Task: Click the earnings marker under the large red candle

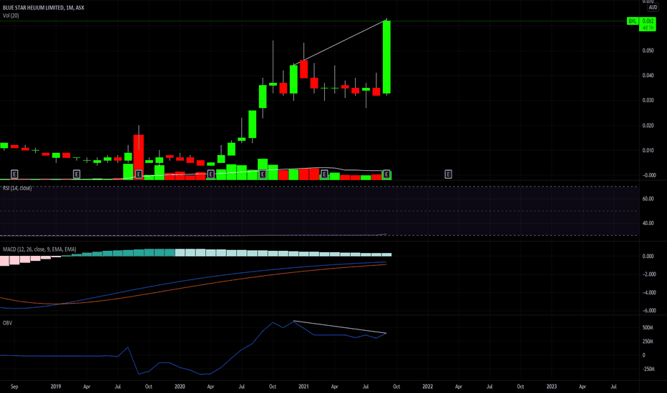Action: (x=139, y=174)
